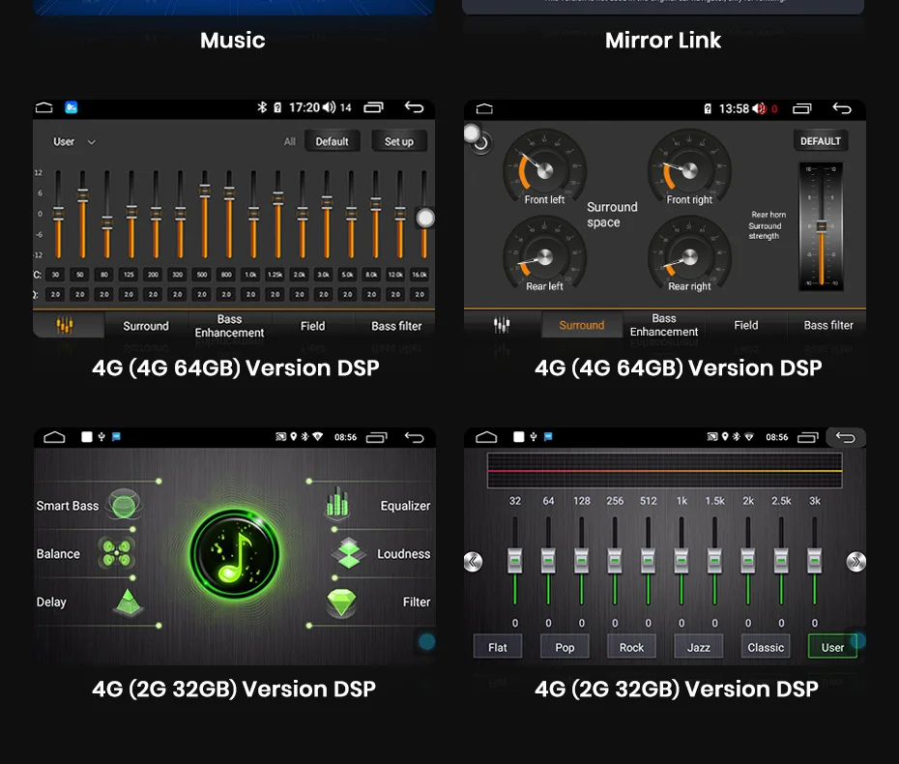The width and height of the screenshot is (899, 764).
Task: Open the Filter diamond icon
Action: (x=341, y=602)
